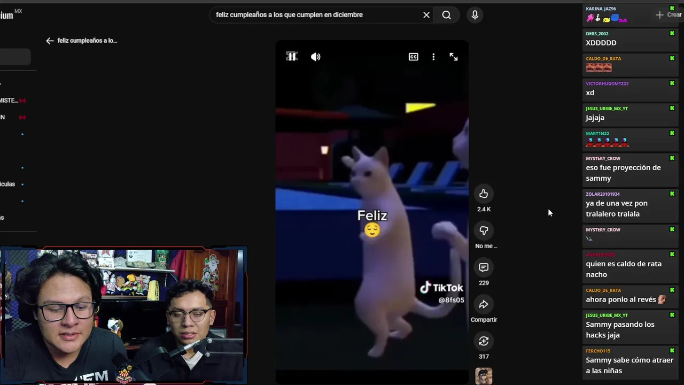This screenshot has width=684, height=385.
Task: Click DERS_2002 username in chat
Action: click(597, 34)
